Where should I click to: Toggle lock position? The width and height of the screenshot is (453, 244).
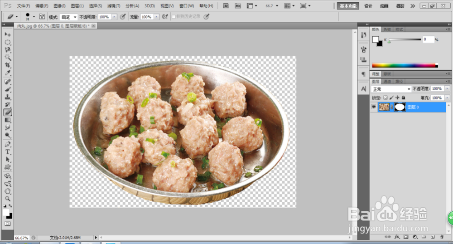click(397, 98)
